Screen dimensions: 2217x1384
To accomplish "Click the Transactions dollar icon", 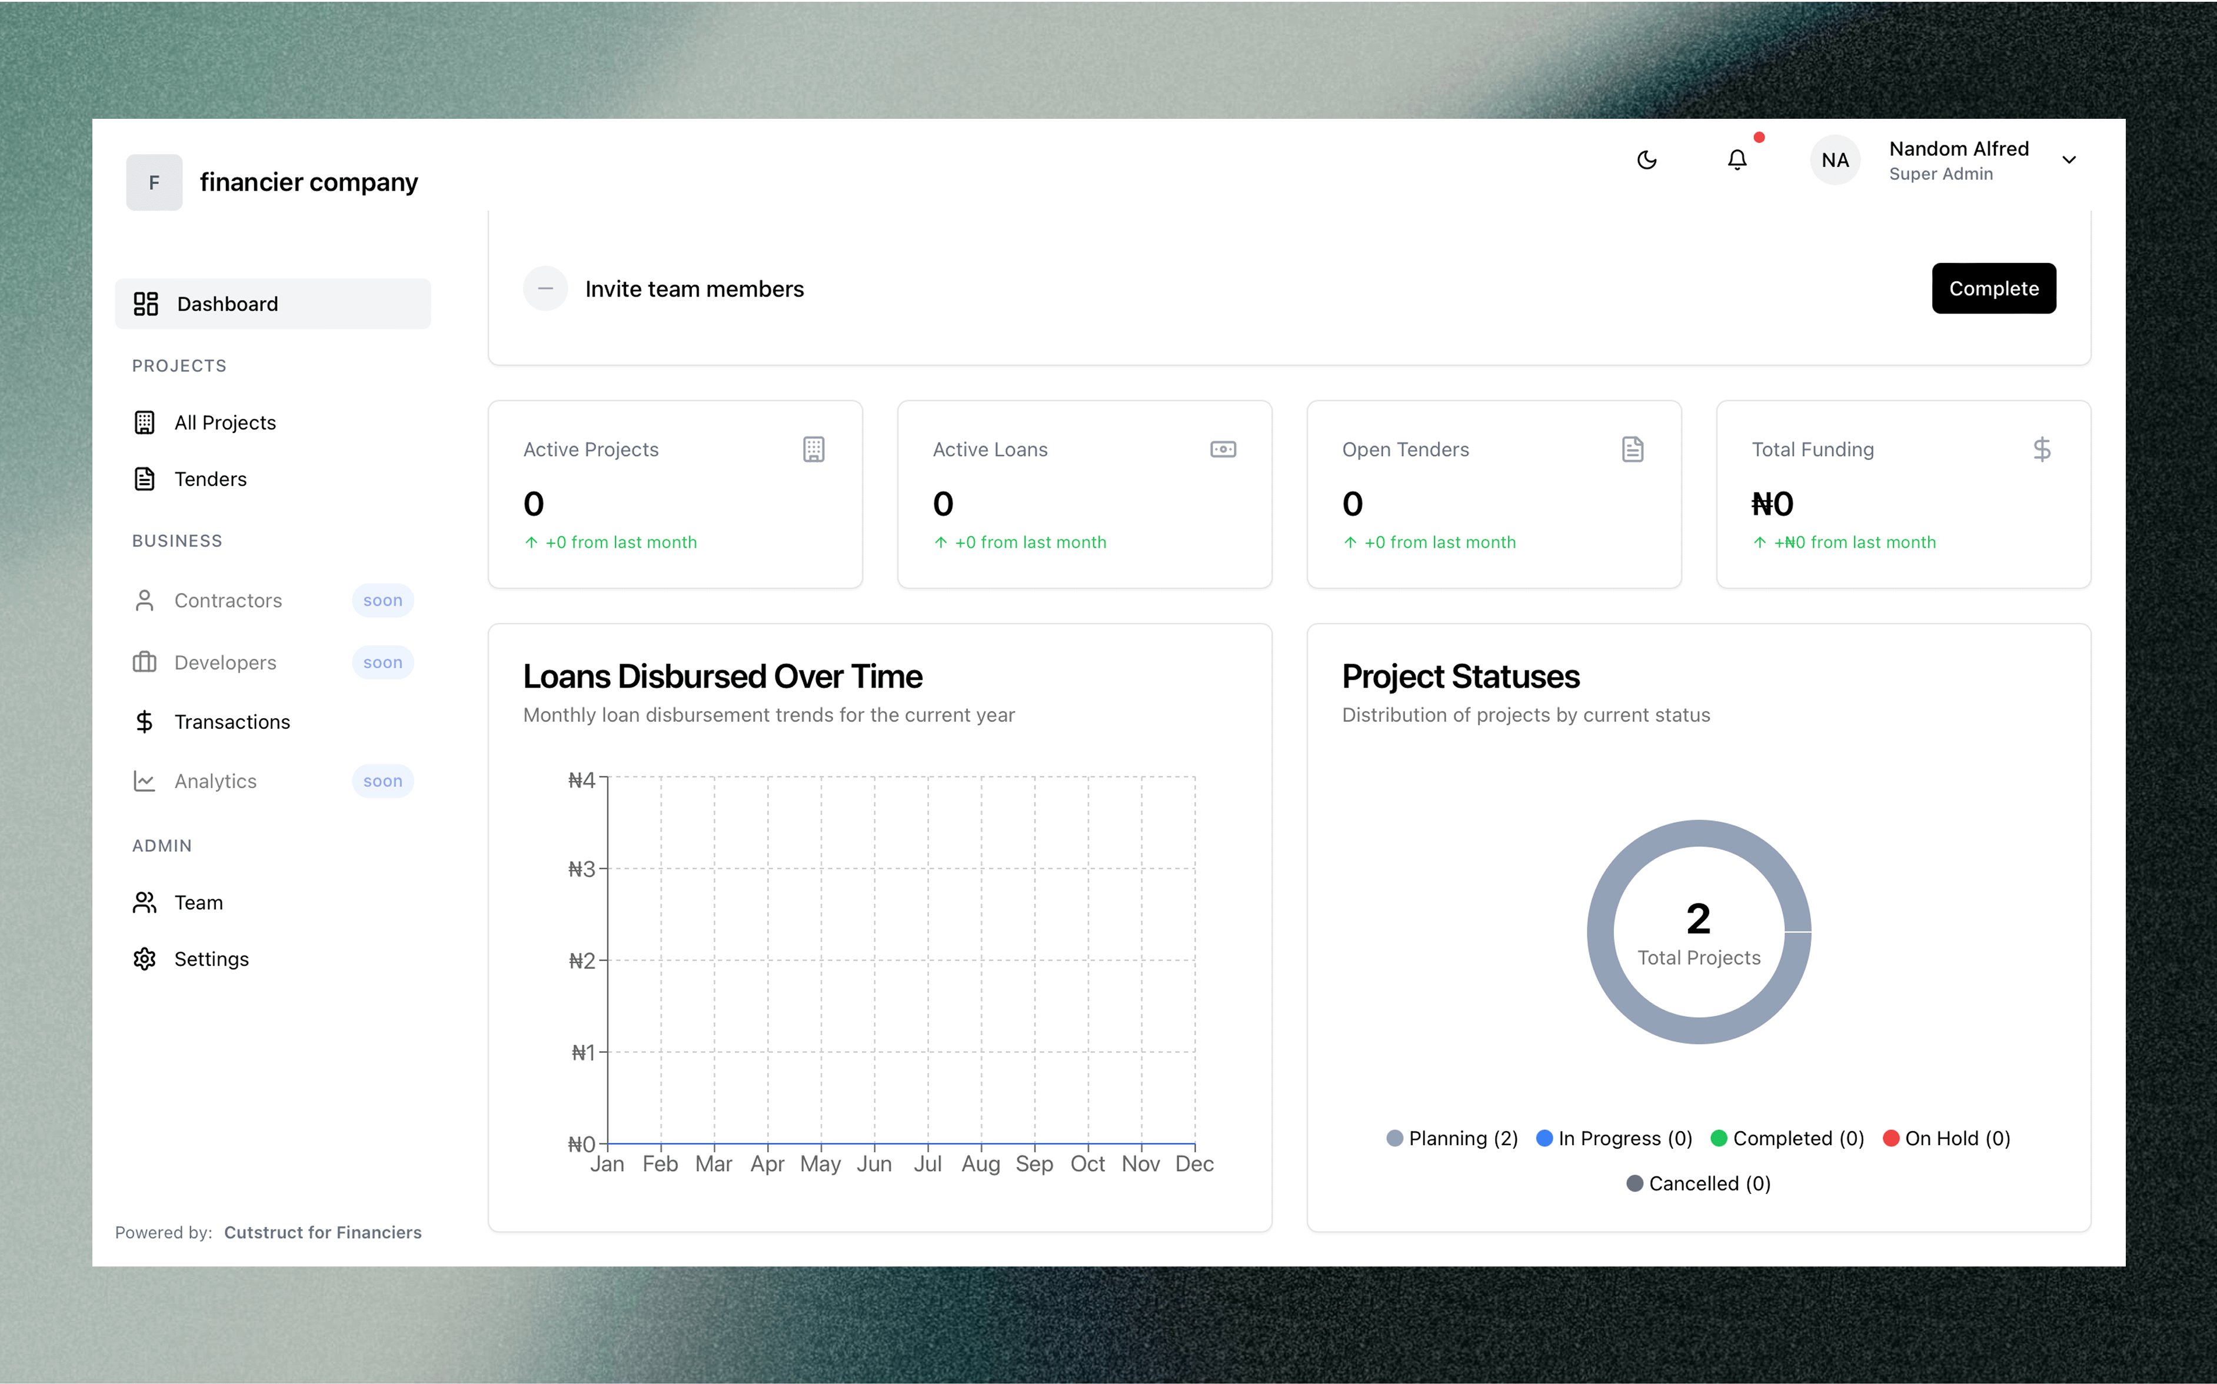I will coord(145,721).
